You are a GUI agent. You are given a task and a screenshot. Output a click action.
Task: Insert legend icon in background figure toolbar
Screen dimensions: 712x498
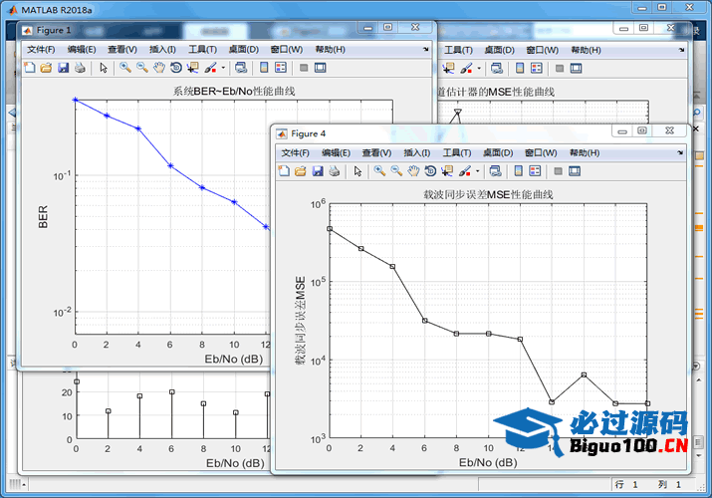click(537, 69)
